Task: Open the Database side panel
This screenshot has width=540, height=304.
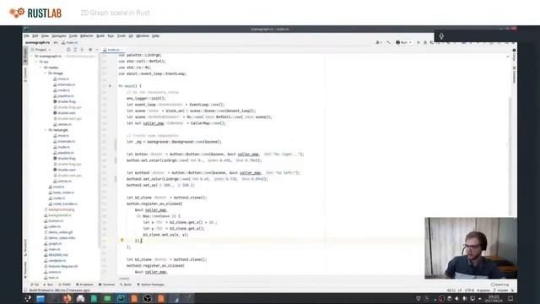Action: click(514, 74)
